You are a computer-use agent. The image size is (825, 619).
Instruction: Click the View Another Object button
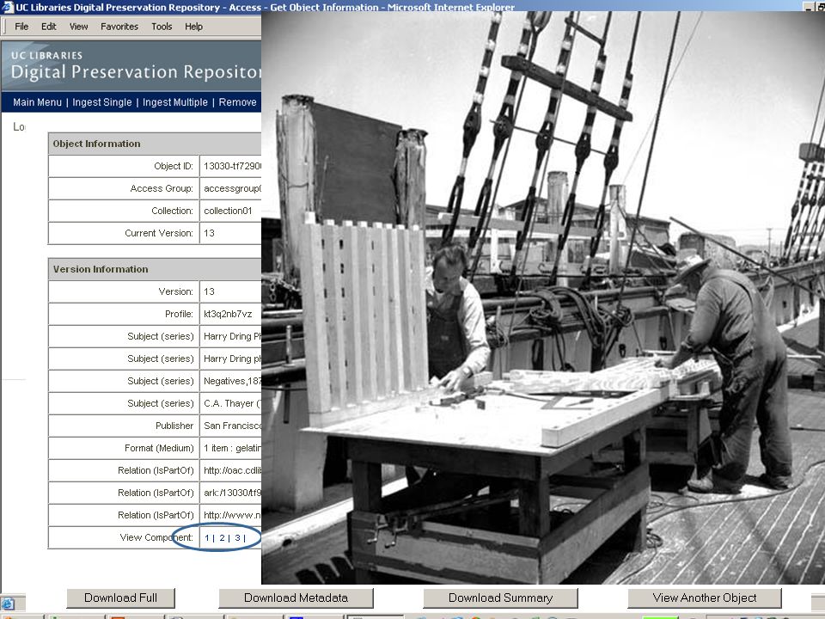[705, 598]
